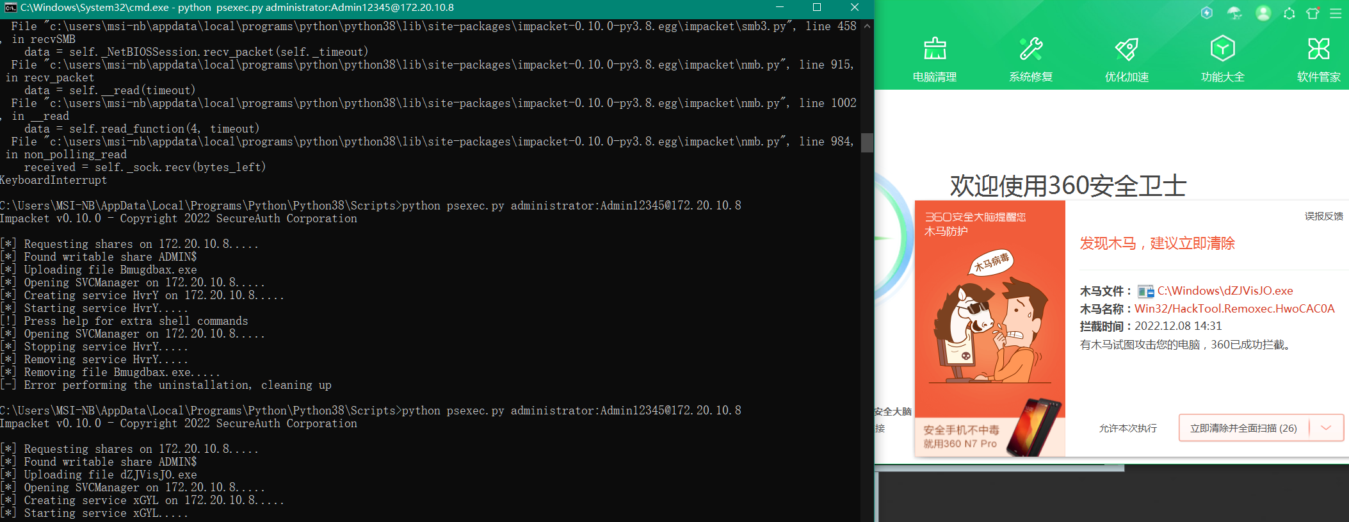
Task: Click the blue lightning hexagon icon
Action: pyautogui.click(x=1207, y=13)
